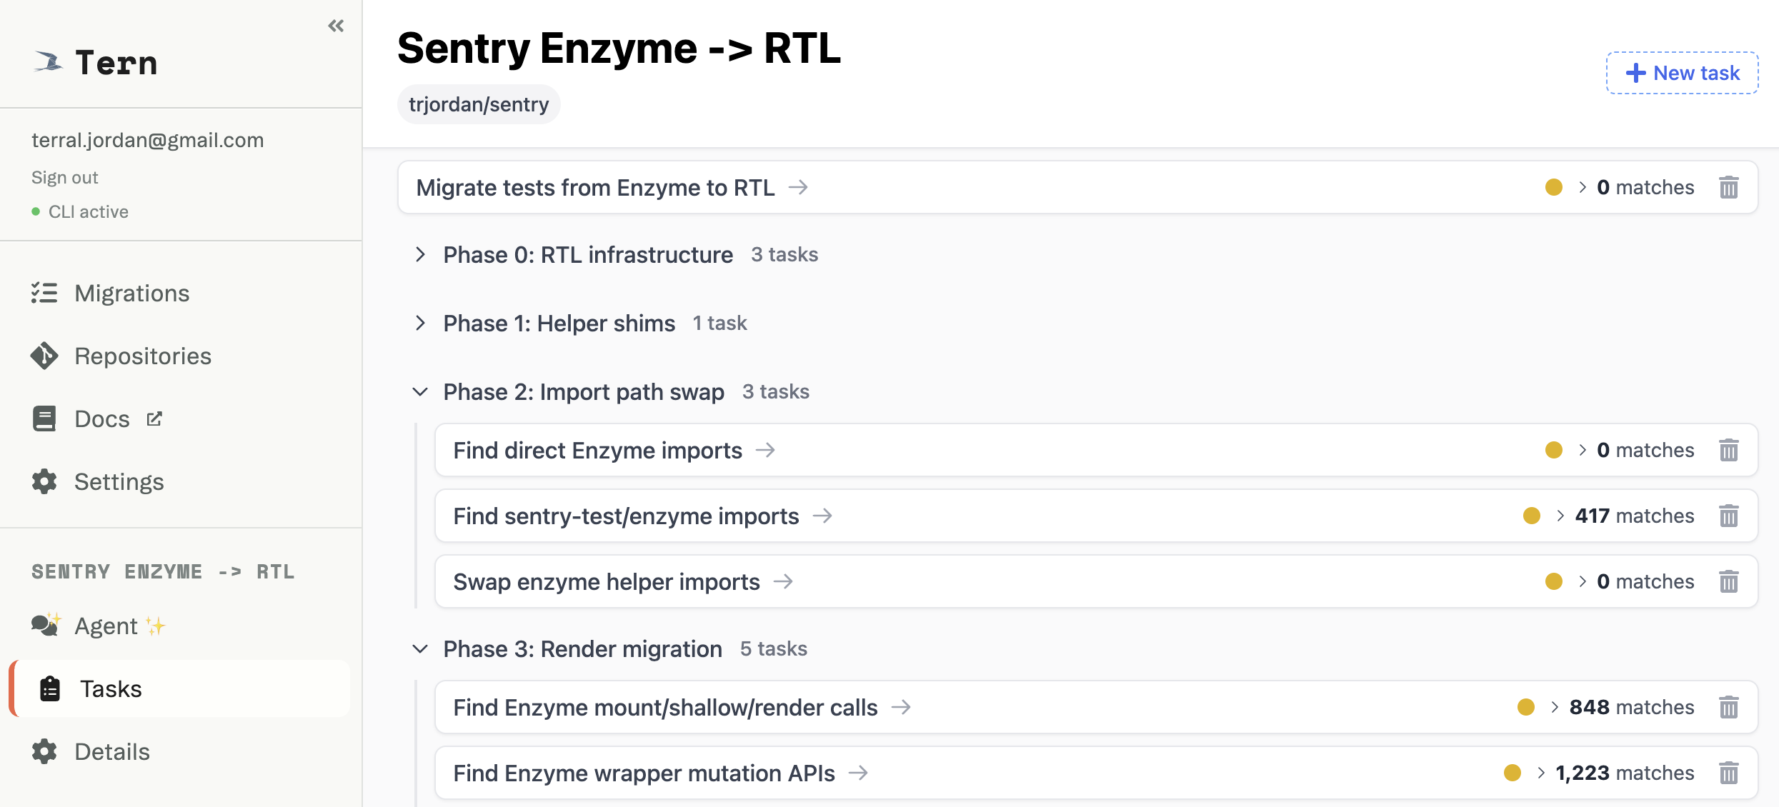The height and width of the screenshot is (807, 1779).
Task: Select the Migrations icon in the sidebar
Action: 44,293
